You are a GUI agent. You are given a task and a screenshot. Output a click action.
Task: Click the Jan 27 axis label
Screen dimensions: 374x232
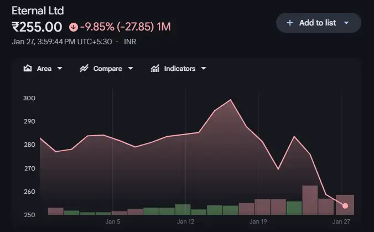pyautogui.click(x=341, y=221)
